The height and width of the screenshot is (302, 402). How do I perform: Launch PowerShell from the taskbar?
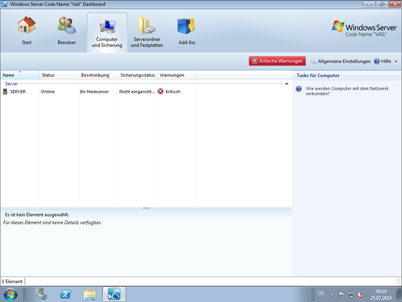[65, 294]
